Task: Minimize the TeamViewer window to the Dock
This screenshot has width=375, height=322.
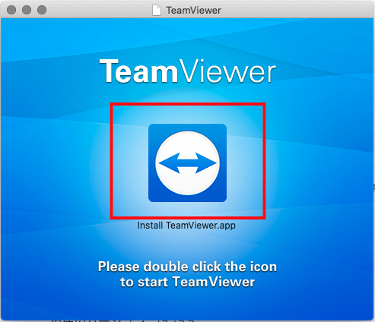Action: [27, 10]
